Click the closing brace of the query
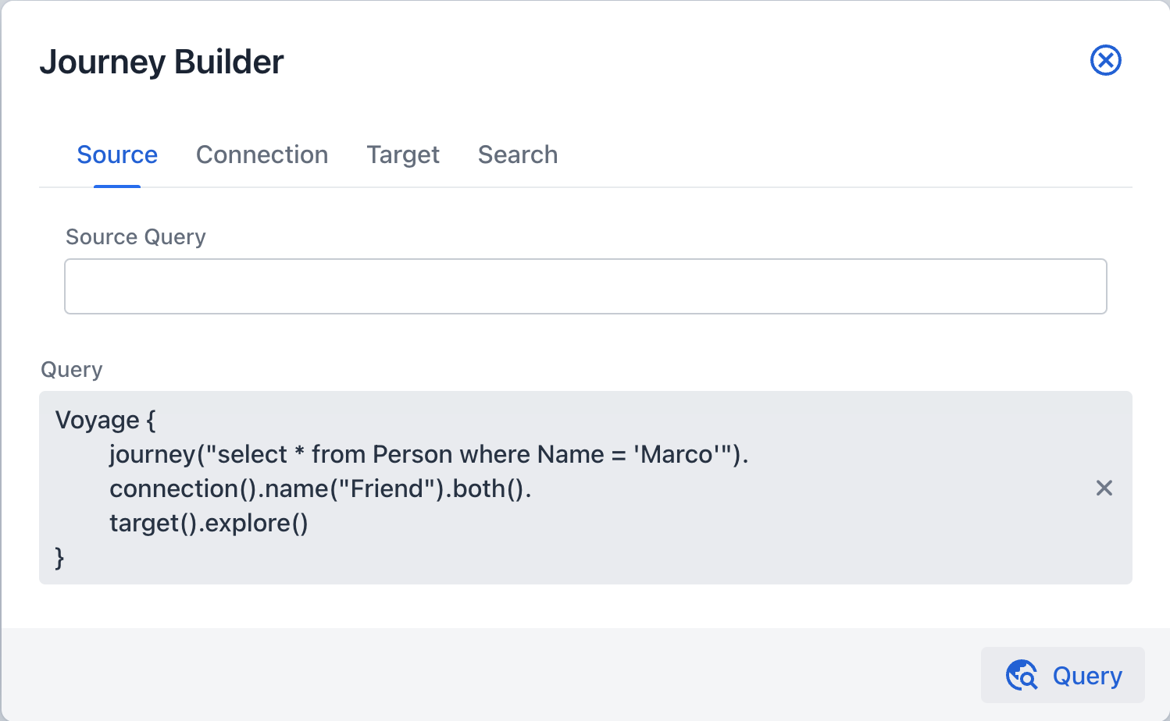 pyautogui.click(x=59, y=557)
